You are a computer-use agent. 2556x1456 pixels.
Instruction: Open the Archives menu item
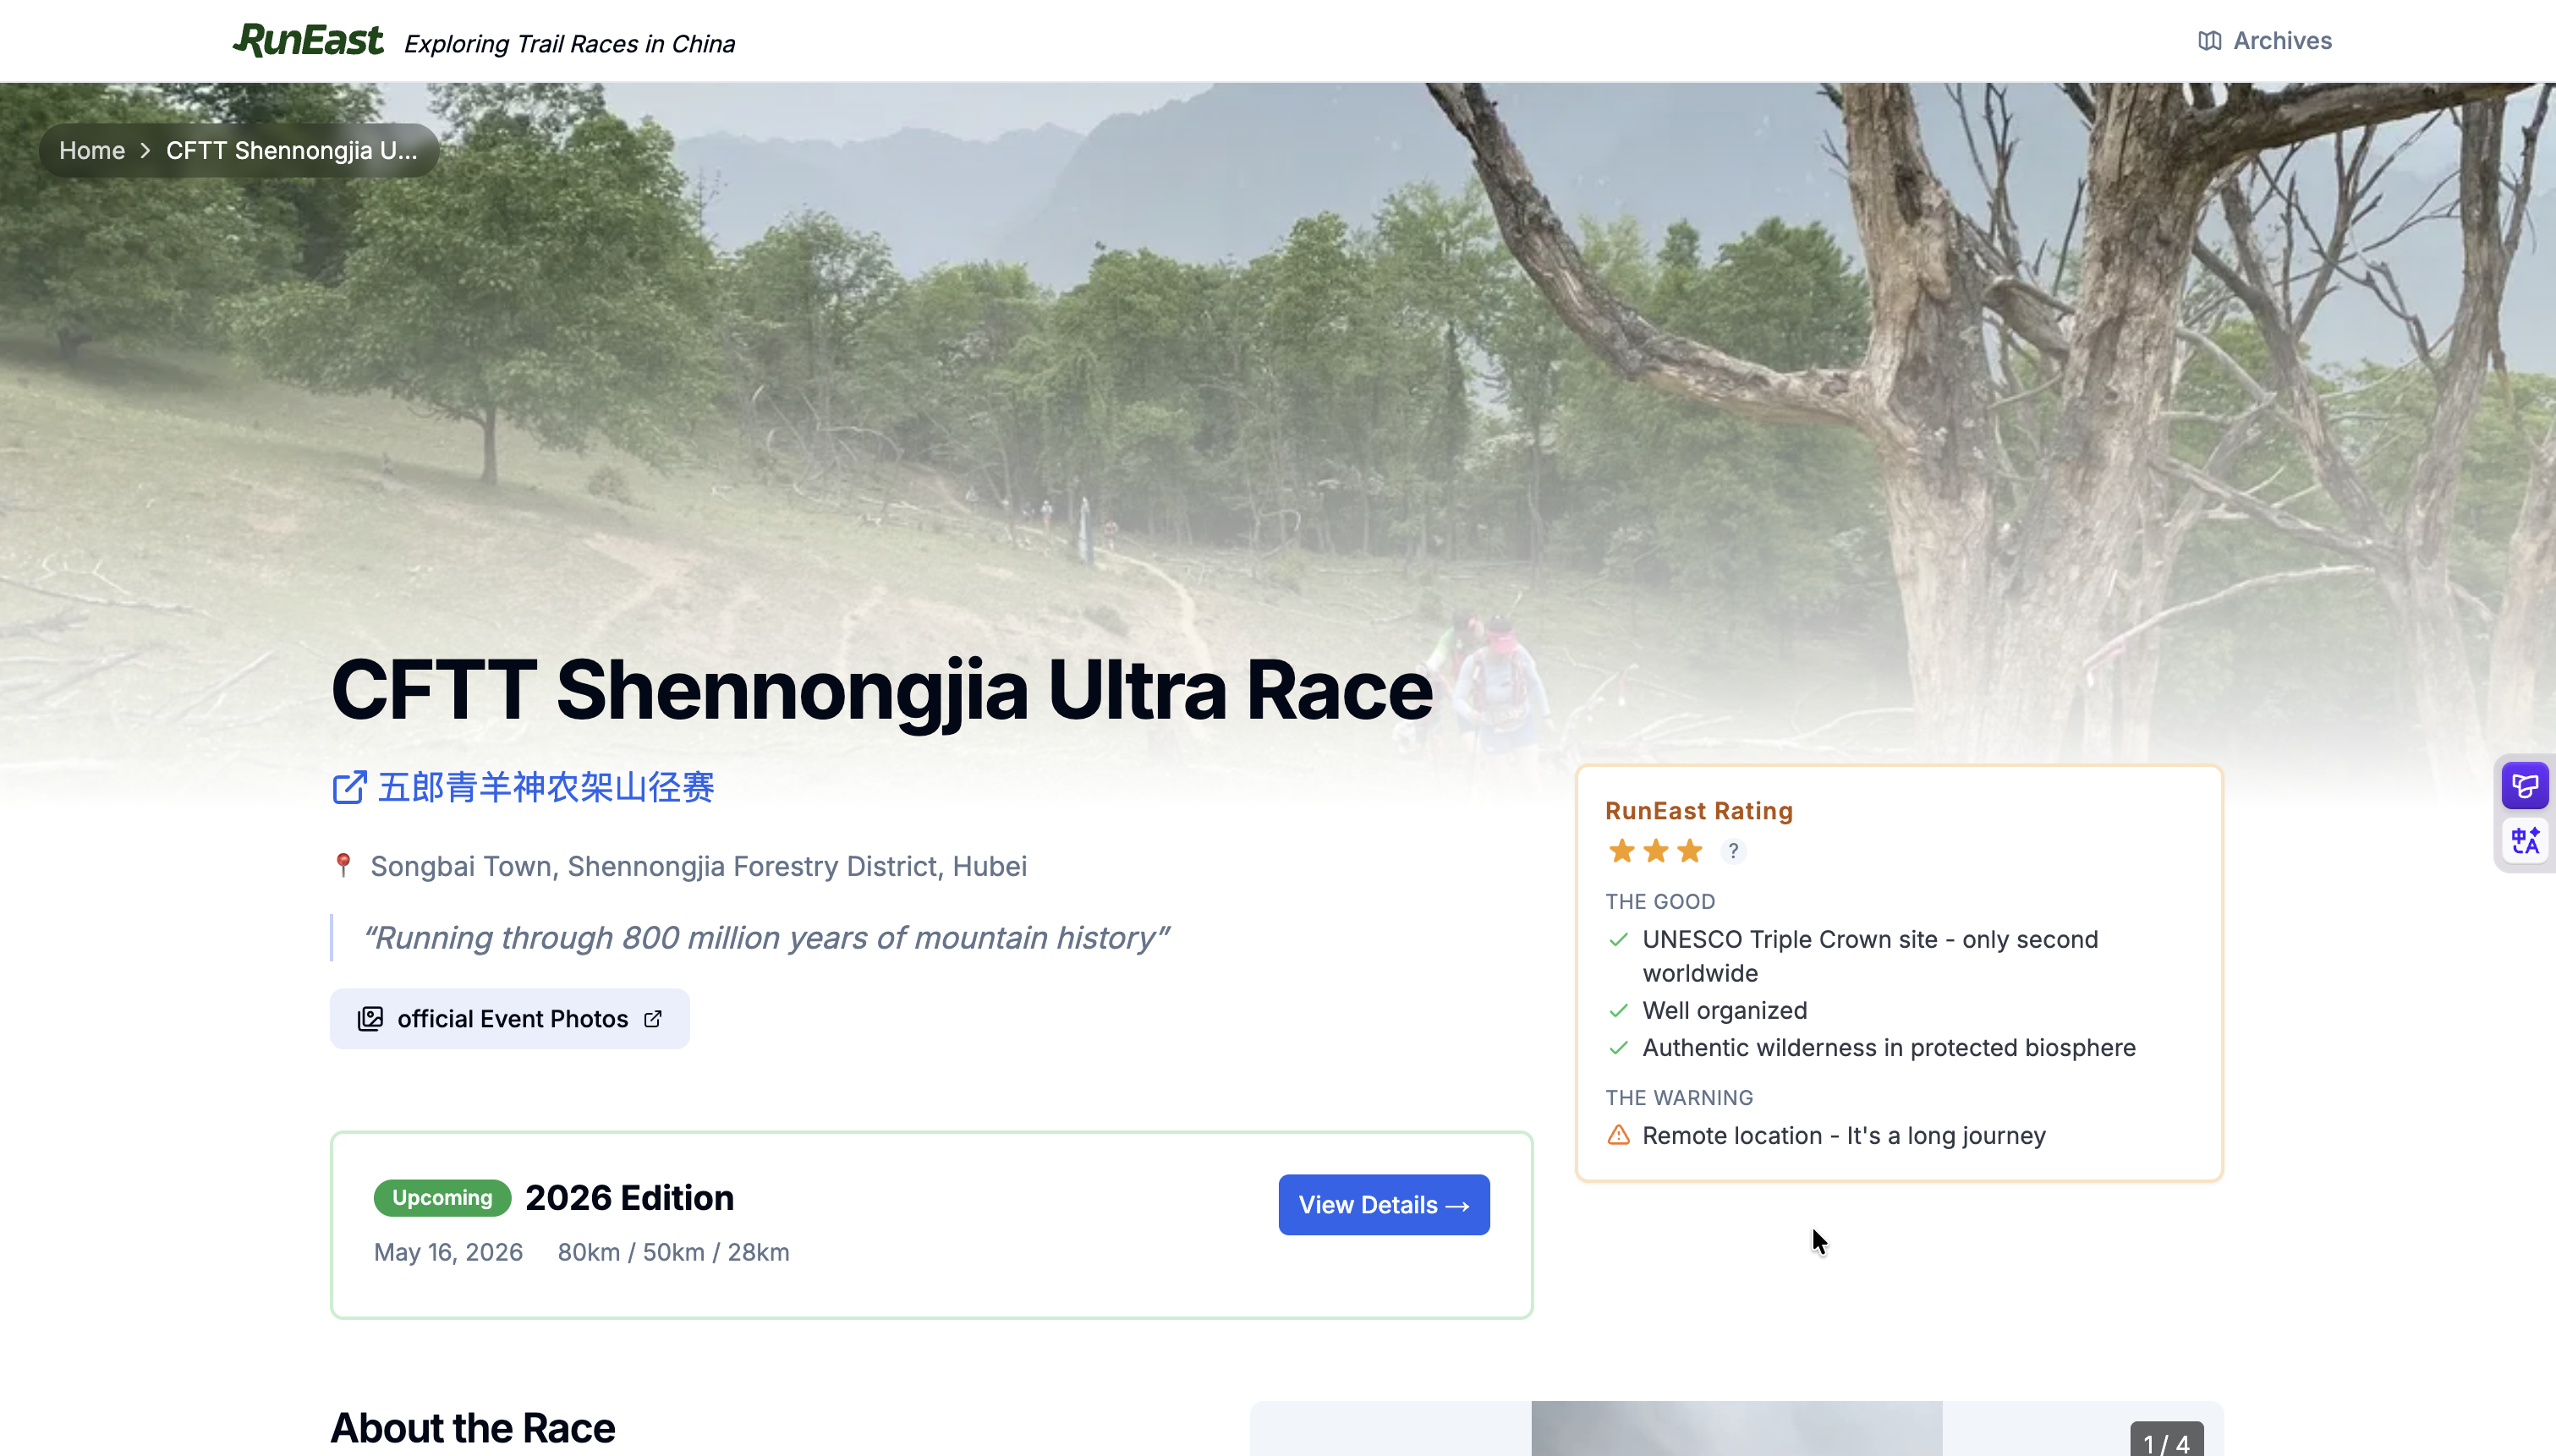[x=2283, y=40]
